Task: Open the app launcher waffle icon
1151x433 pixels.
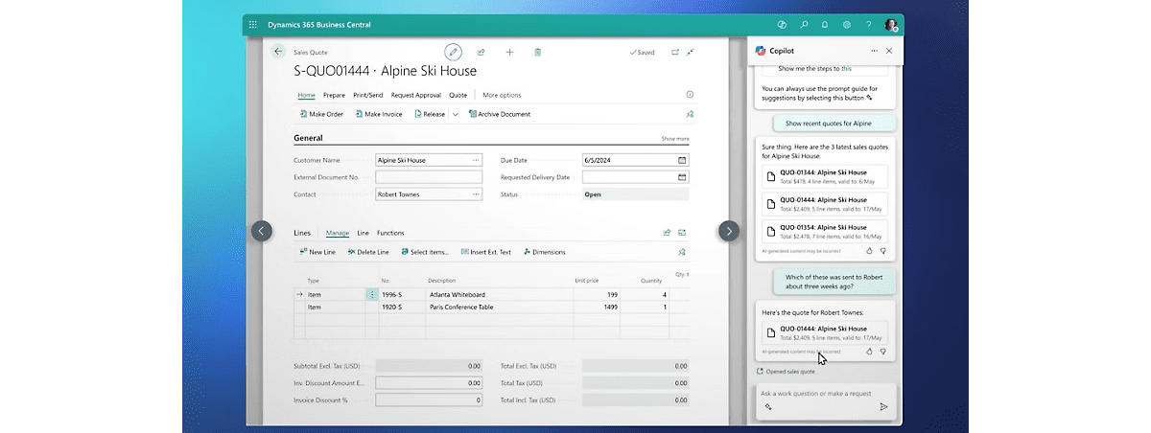Action: tap(253, 25)
